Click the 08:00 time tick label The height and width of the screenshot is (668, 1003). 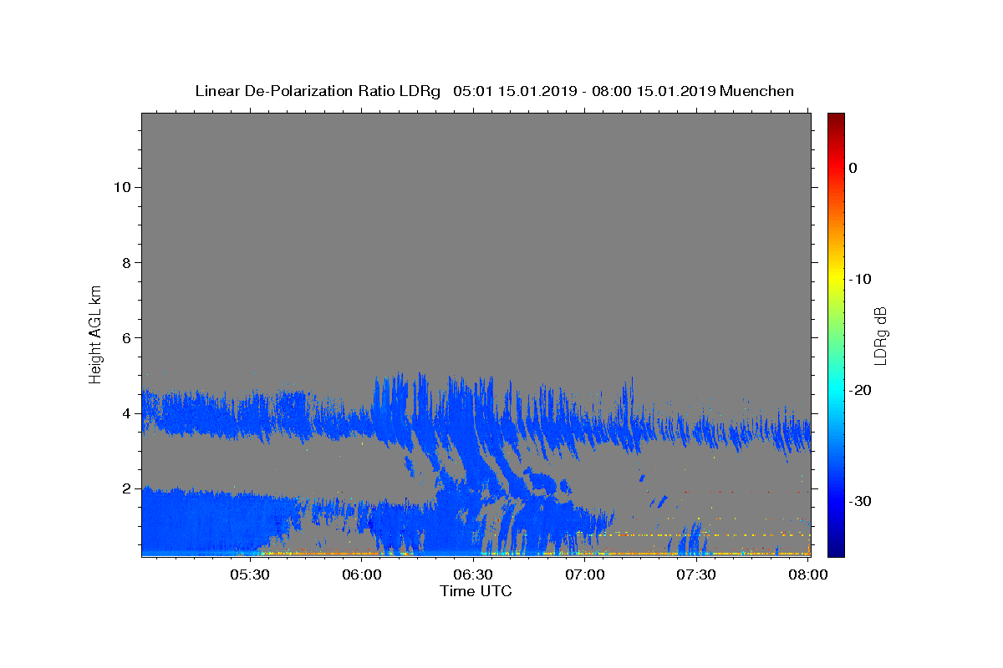click(808, 574)
